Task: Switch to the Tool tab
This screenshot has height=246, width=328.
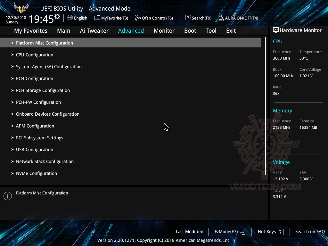Action: 211,30
